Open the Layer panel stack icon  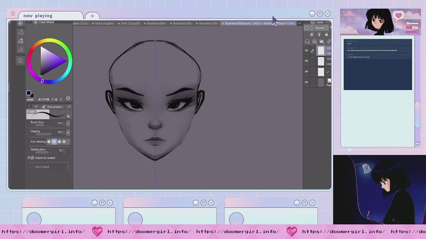313,22
